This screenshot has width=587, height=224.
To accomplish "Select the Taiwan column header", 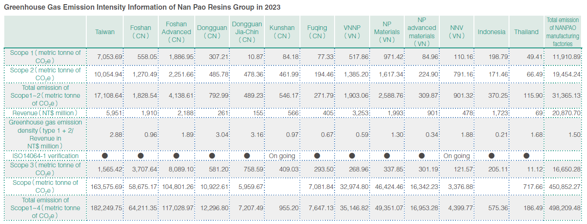I will (105, 32).
